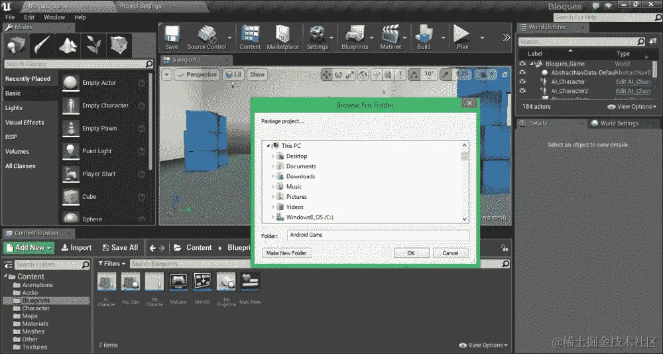Click the viewport translate tool icon
This screenshot has width=663, height=354.
[326, 75]
